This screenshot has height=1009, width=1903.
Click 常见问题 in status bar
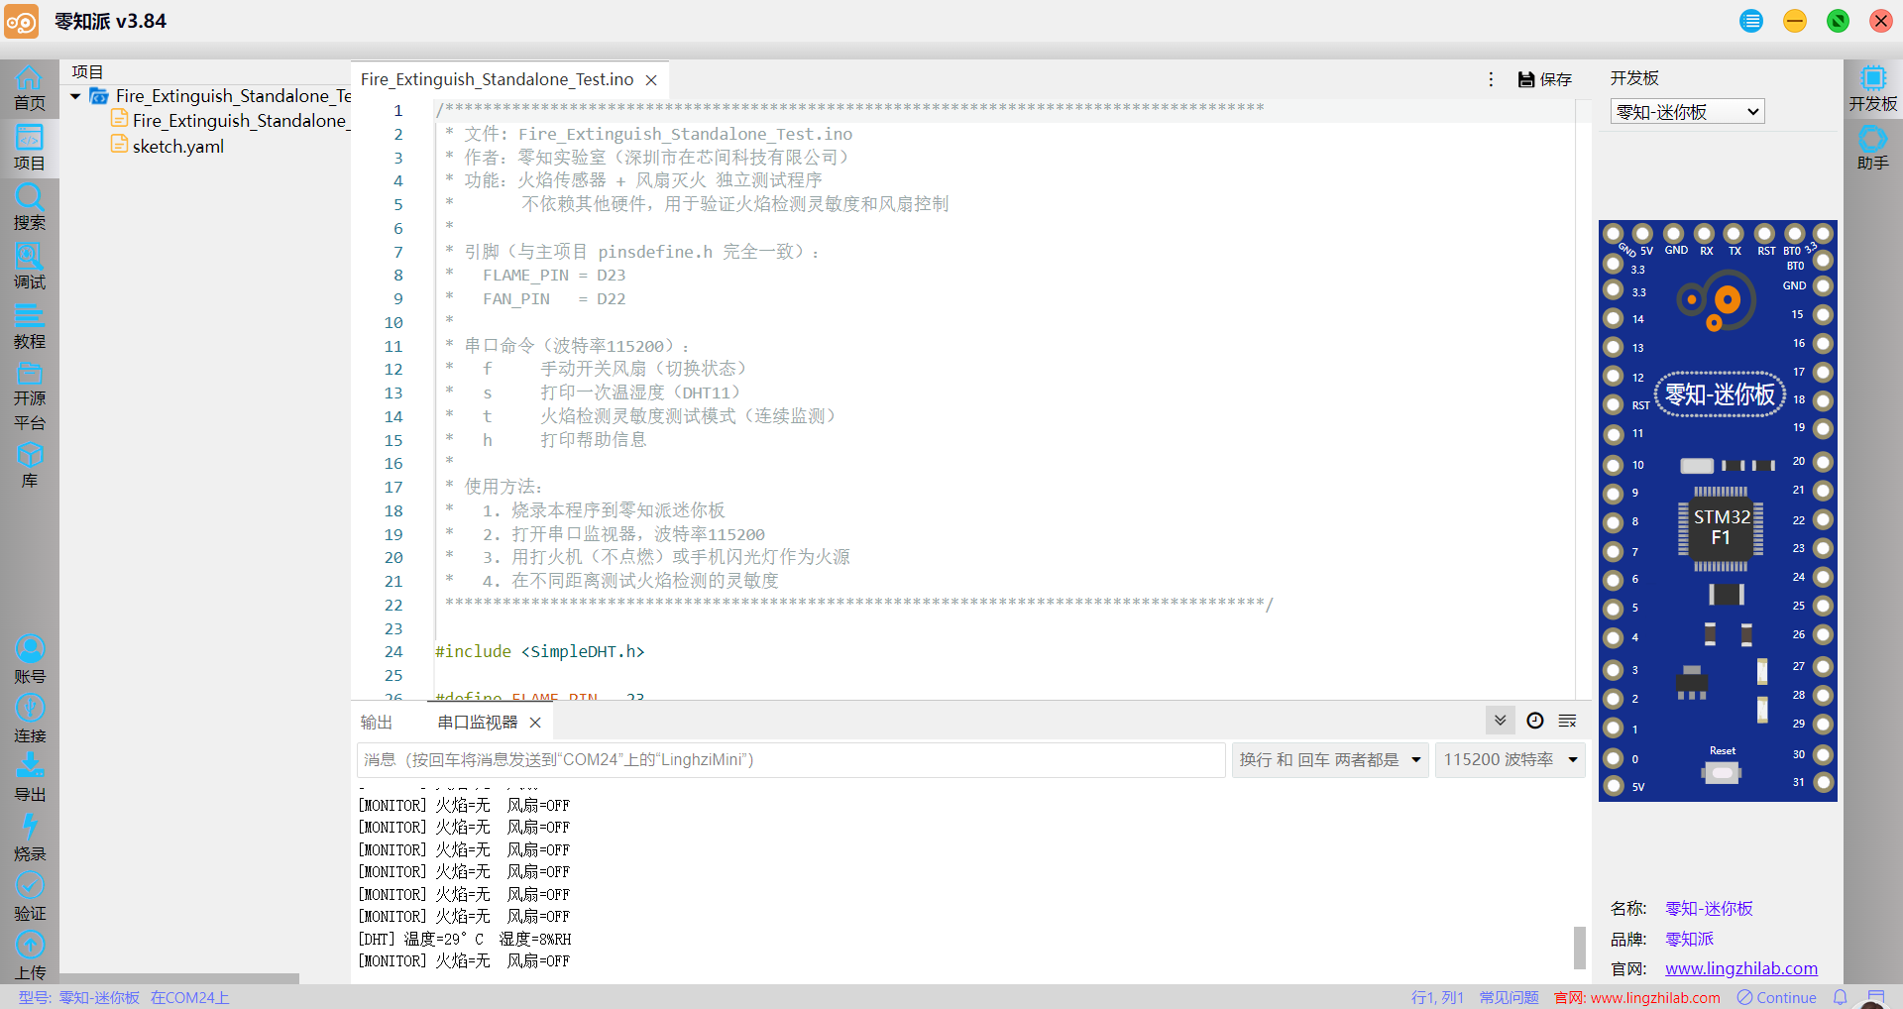[1509, 997]
